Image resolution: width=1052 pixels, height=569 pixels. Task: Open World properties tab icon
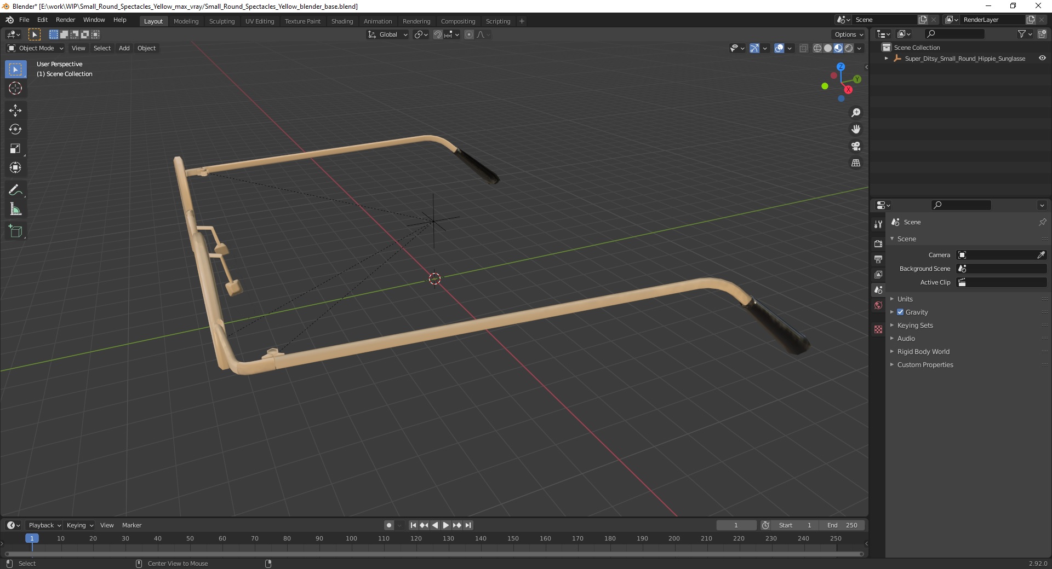pos(878,305)
